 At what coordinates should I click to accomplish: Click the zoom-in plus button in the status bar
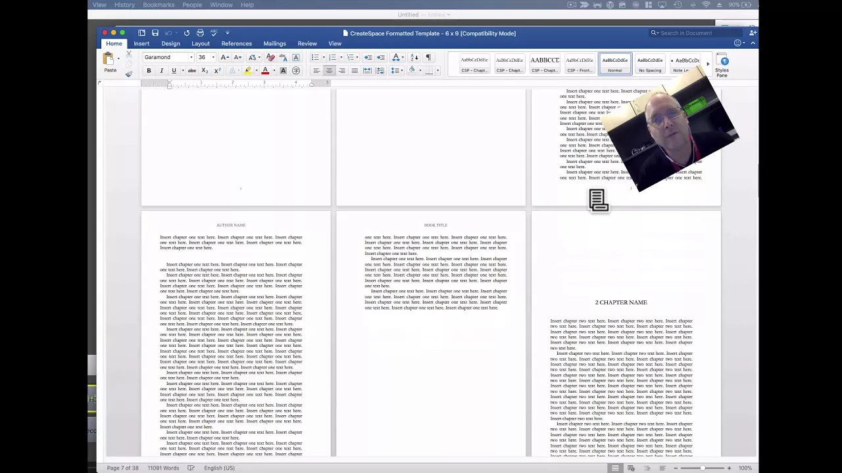coord(729,468)
